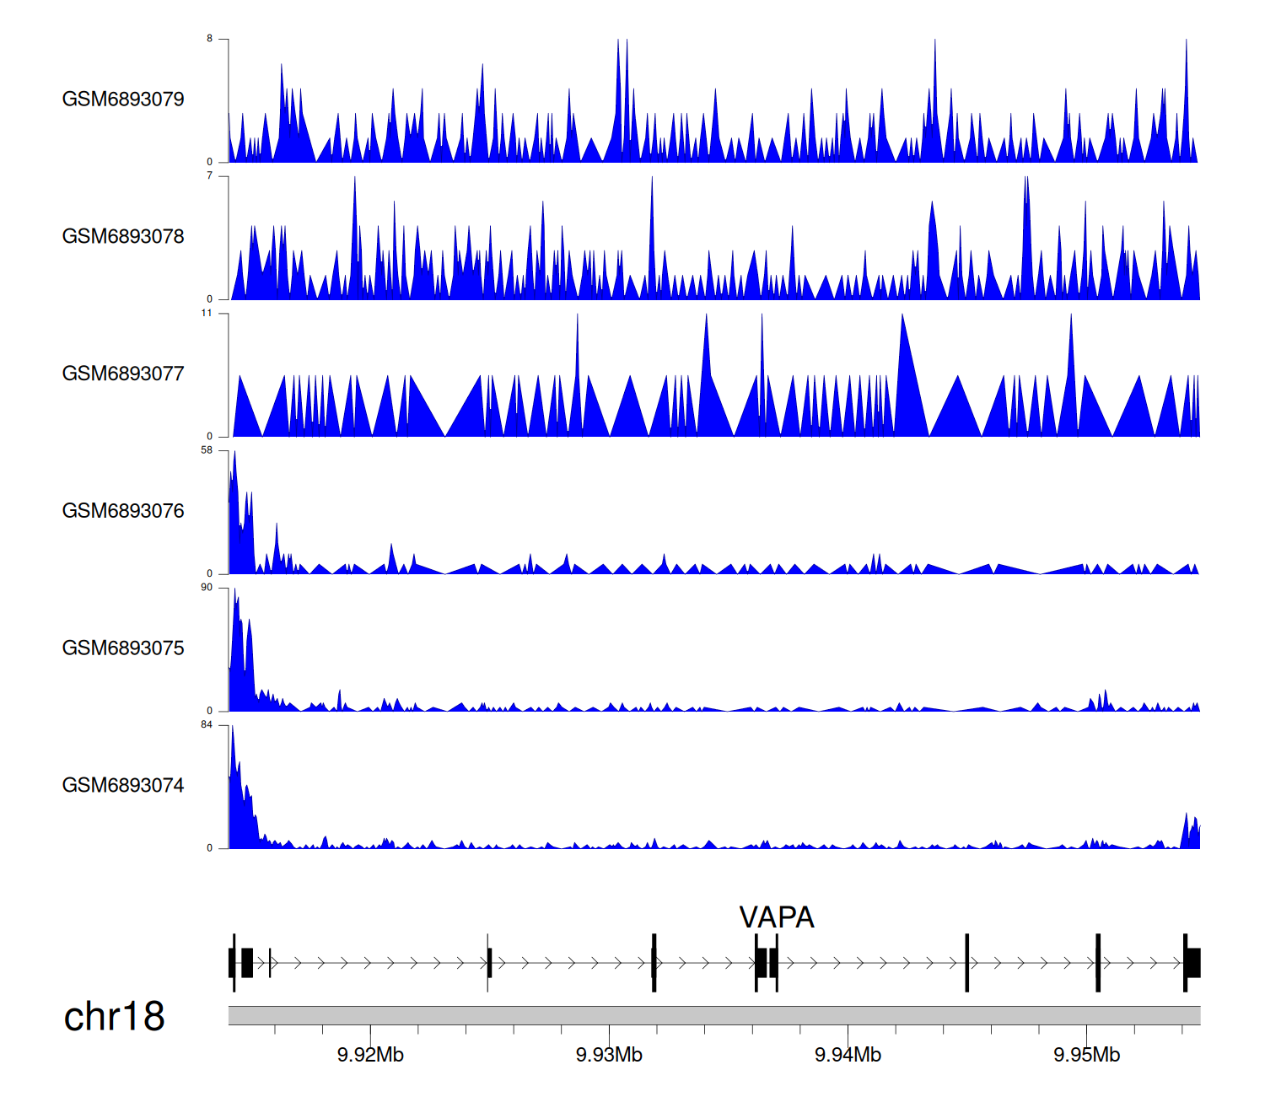Click the GSM6893075 track label
Viewport: 1265px width, 1113px height.
point(123,648)
